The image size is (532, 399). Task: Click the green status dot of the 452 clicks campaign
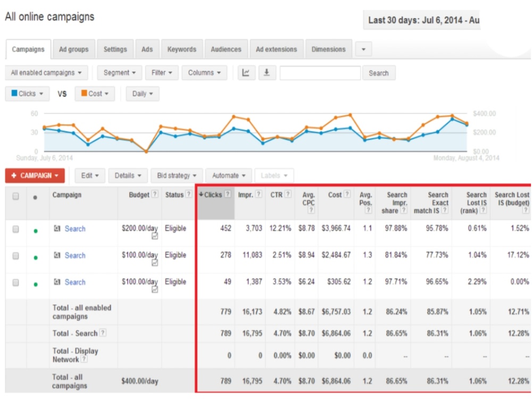[x=36, y=231]
